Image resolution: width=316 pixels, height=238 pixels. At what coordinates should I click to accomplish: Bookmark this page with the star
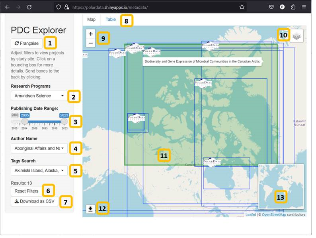pyautogui.click(x=242, y=7)
